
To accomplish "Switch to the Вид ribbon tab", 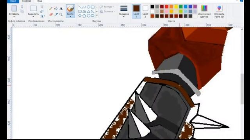I will tap(39, 1).
